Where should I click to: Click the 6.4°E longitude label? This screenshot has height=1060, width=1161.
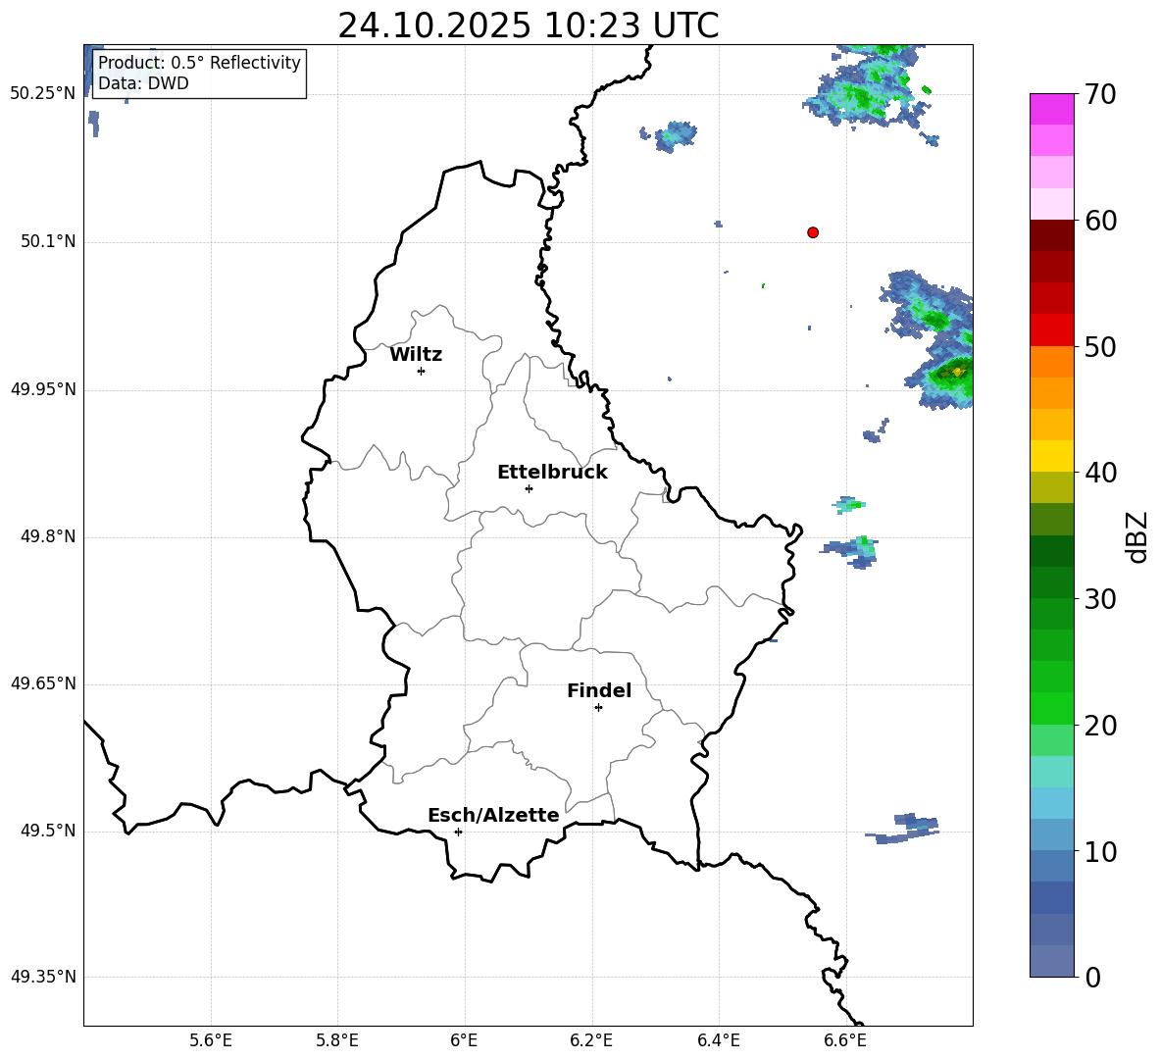(718, 1040)
